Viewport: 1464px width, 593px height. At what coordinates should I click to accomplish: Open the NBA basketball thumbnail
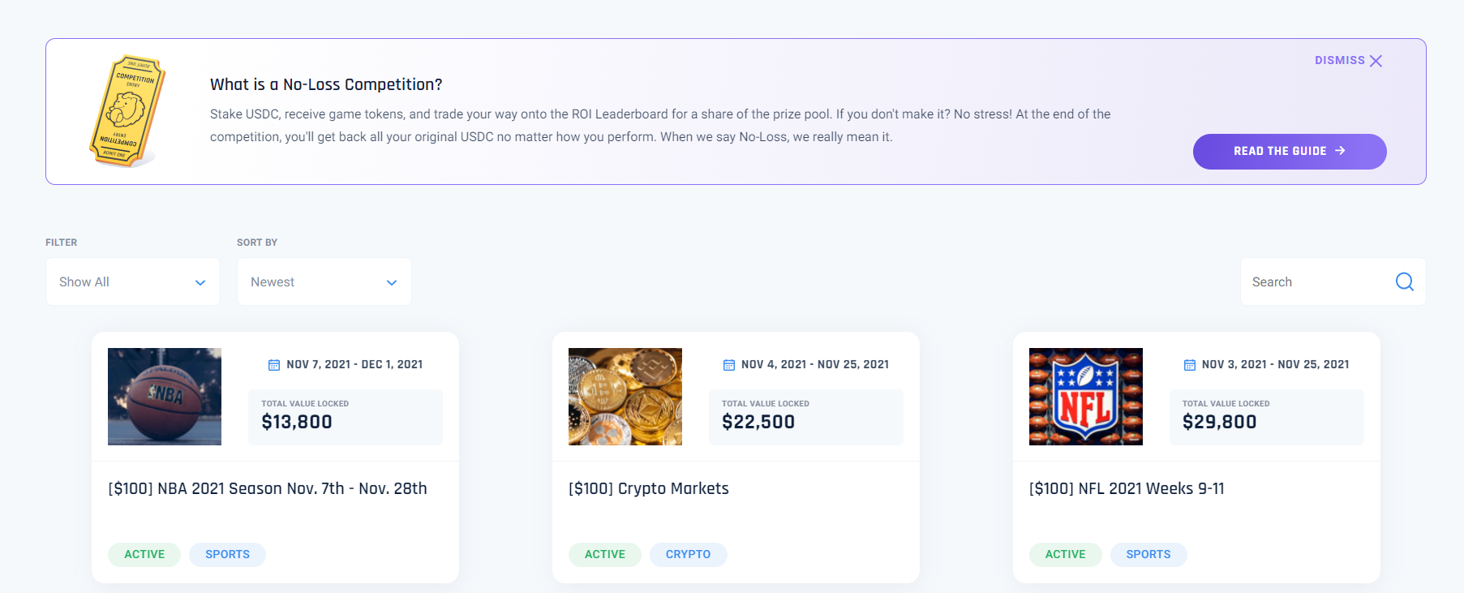165,397
